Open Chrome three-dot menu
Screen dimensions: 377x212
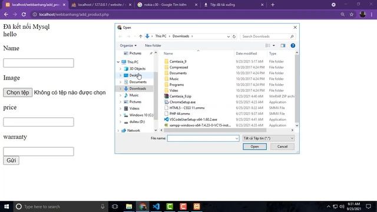coord(372,14)
